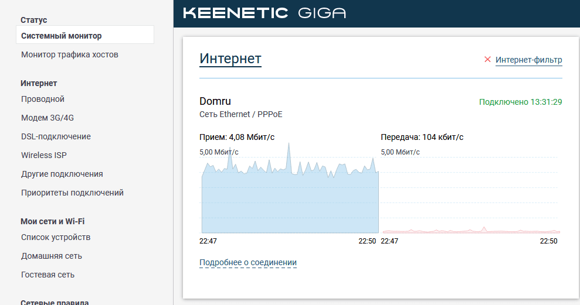Go to Домашняя сеть settings
Screen dimensions: 580x305
tap(52, 256)
